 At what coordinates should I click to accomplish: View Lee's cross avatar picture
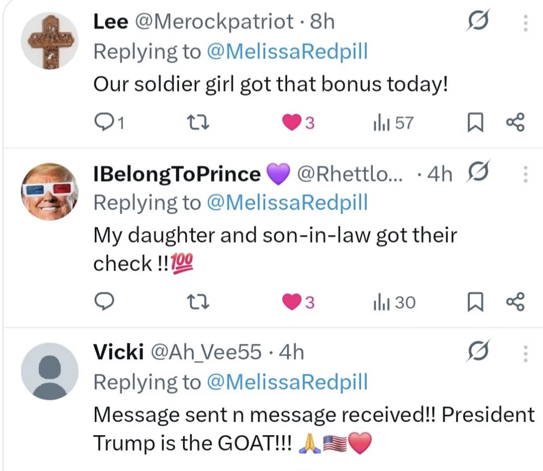[x=50, y=39]
